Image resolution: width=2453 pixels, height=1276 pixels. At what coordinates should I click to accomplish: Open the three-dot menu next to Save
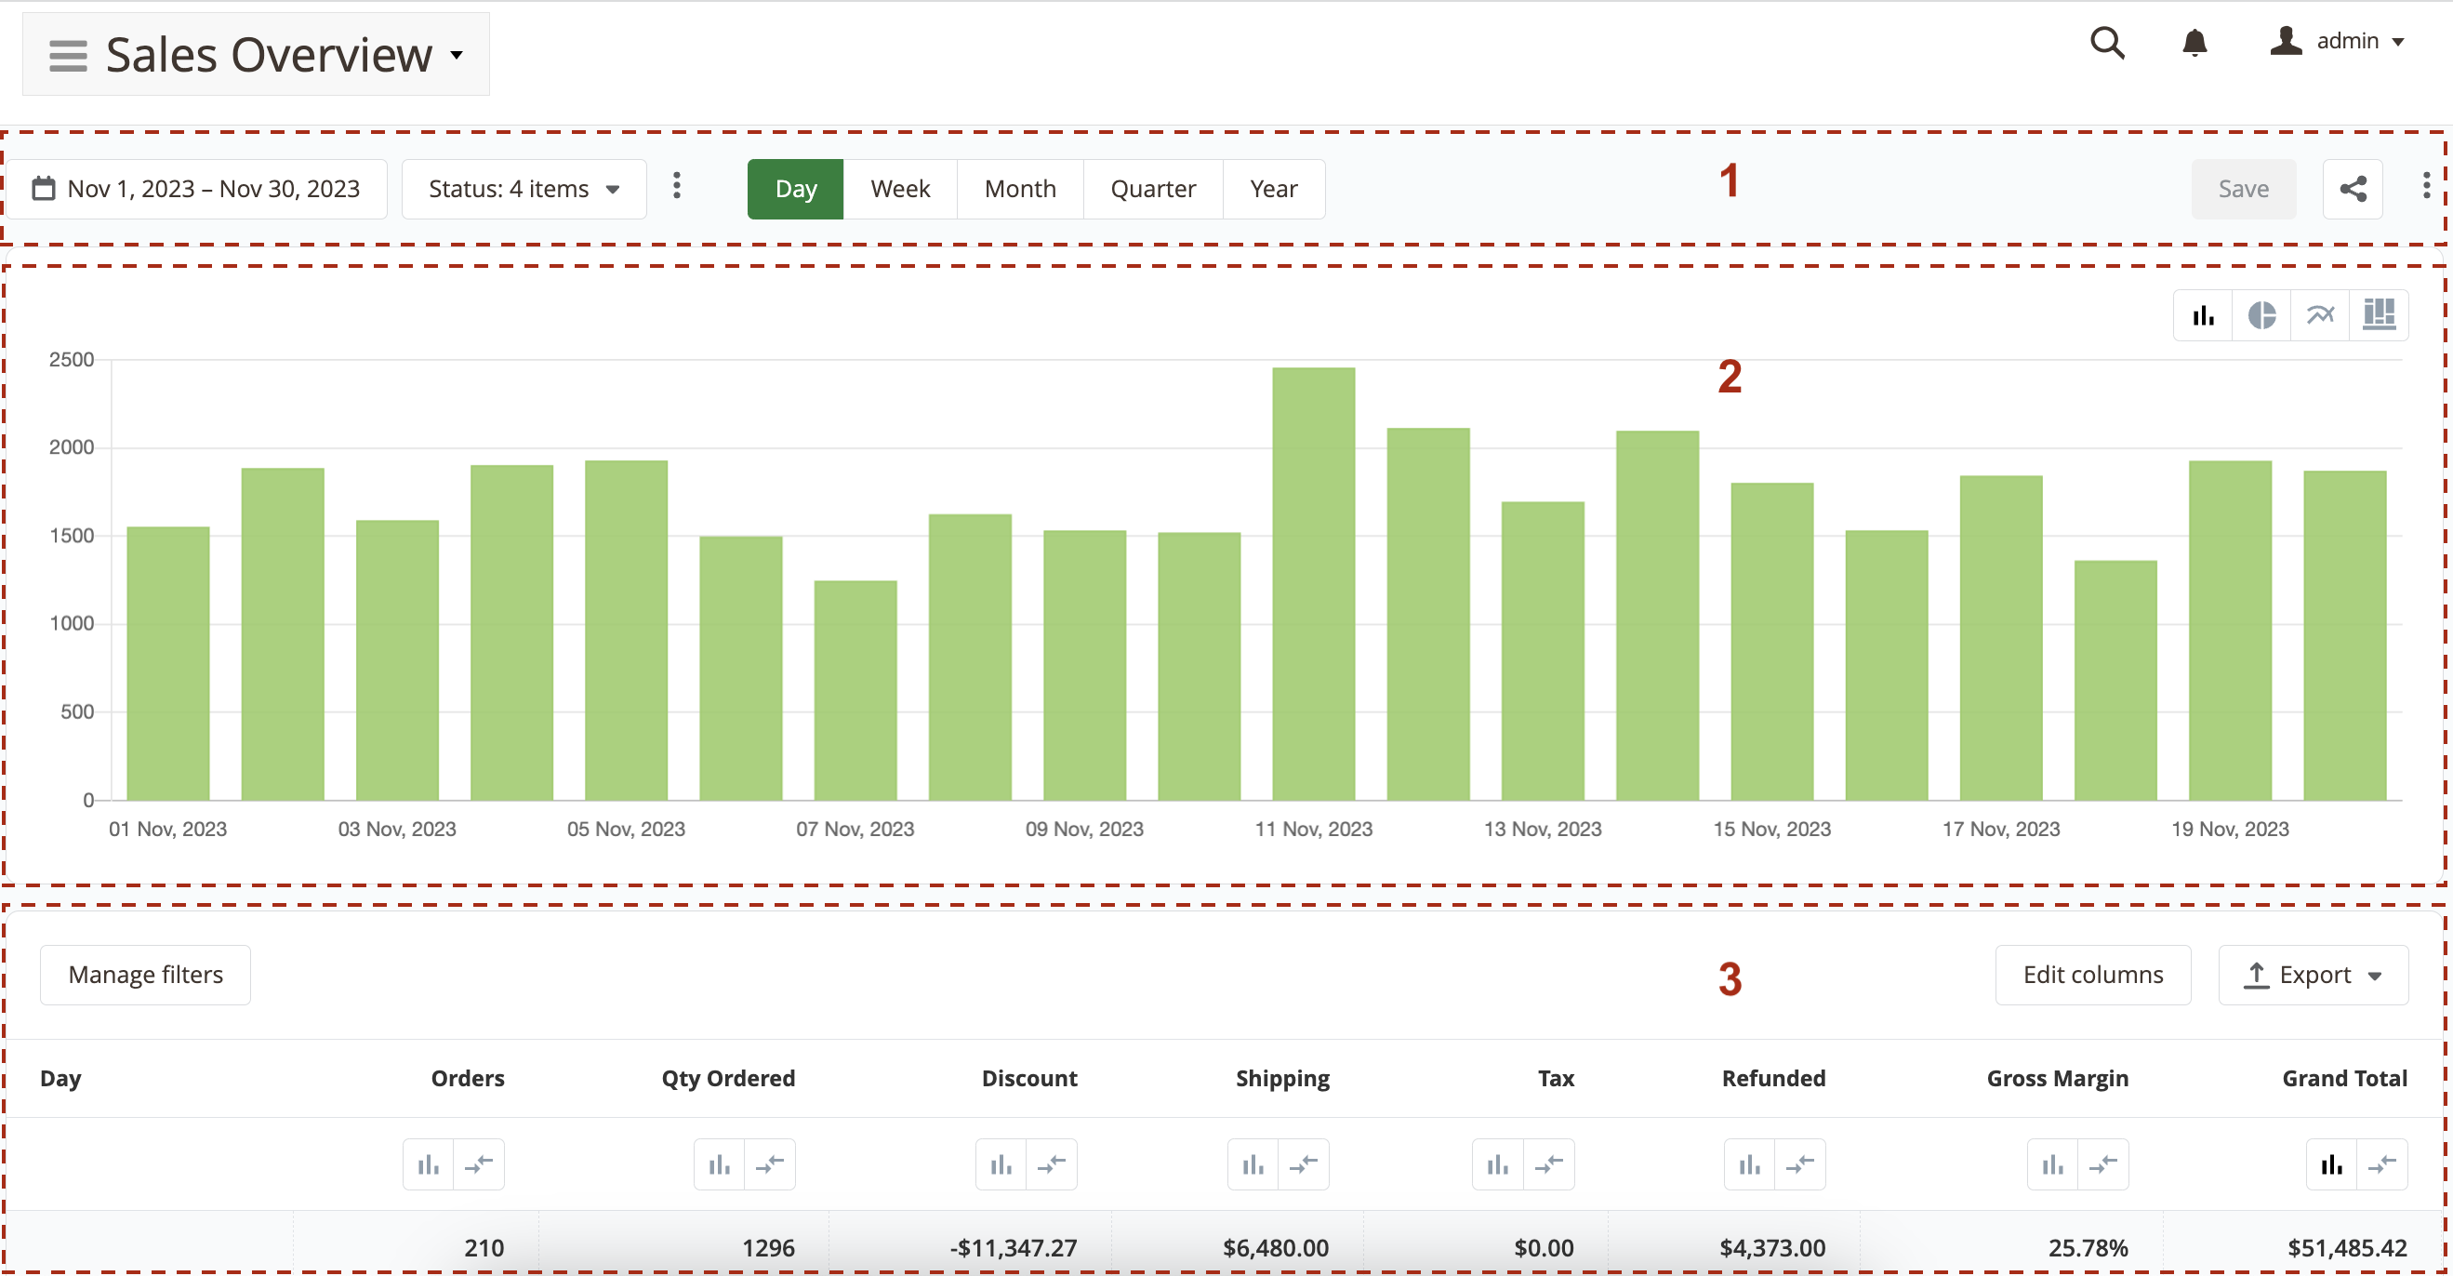click(x=2425, y=187)
